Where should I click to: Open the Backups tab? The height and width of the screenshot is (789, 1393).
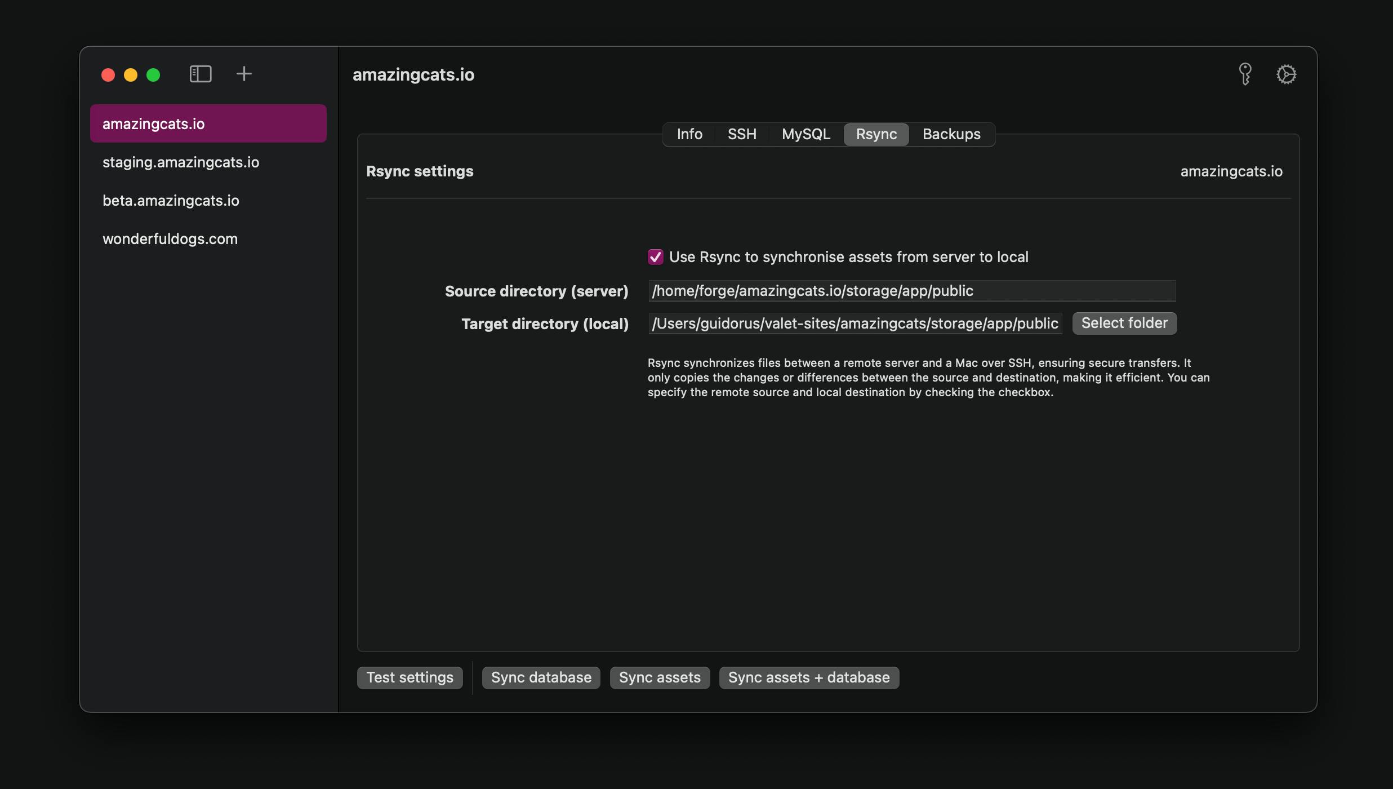951,134
